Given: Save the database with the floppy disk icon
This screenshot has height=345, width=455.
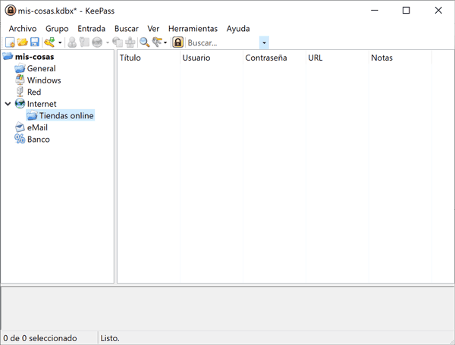Looking at the screenshot, I should (x=35, y=42).
